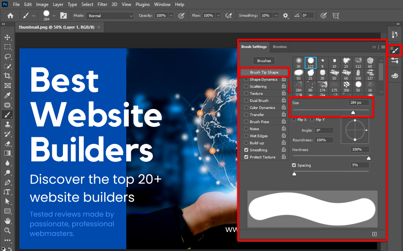Expand the Flow value dropdown
The image size is (403, 251).
tap(218, 16)
